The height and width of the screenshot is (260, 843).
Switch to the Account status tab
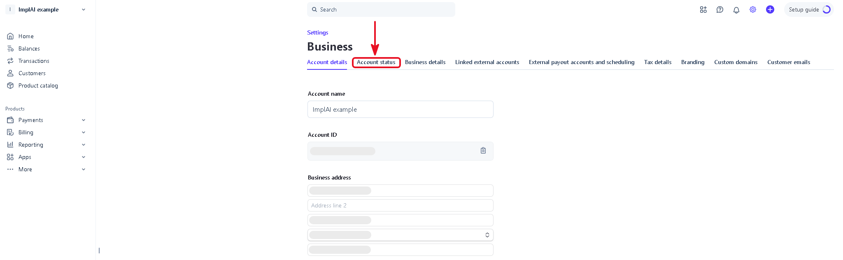click(x=376, y=62)
